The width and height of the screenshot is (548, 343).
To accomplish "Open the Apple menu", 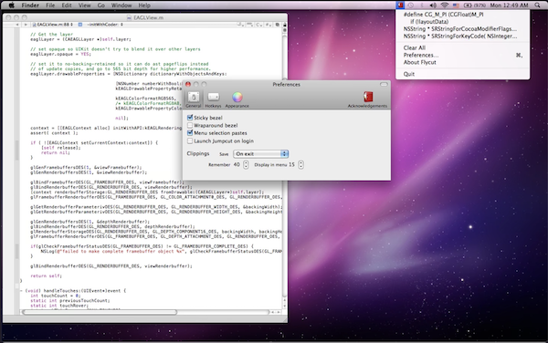I will coord(12,5).
